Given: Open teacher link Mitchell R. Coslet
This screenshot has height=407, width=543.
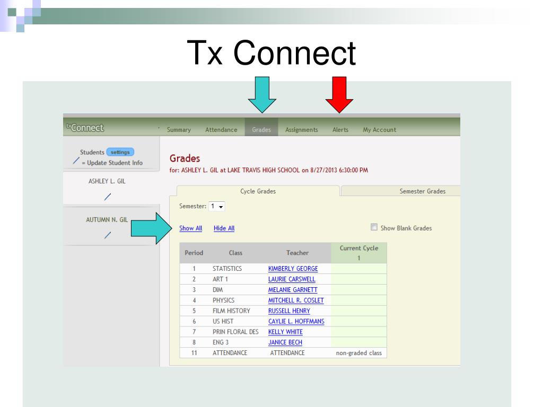Looking at the screenshot, I should click(296, 300).
